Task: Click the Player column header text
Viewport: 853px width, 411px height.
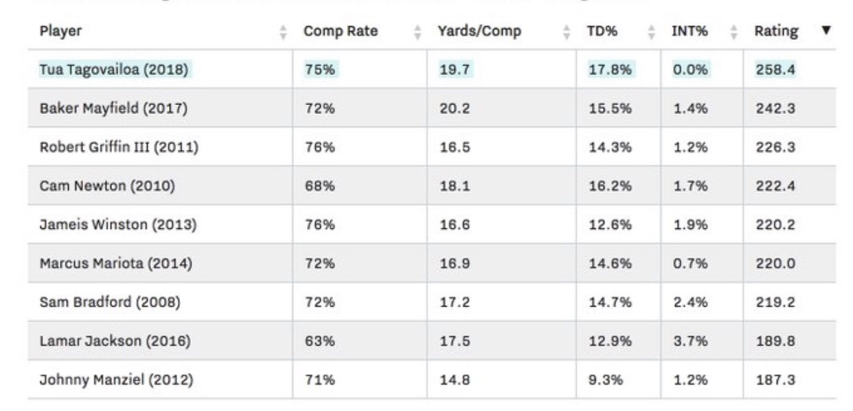Action: click(60, 31)
